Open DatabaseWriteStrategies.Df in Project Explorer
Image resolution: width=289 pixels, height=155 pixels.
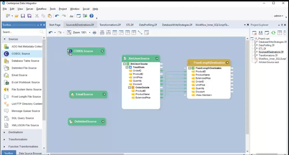point(272,42)
